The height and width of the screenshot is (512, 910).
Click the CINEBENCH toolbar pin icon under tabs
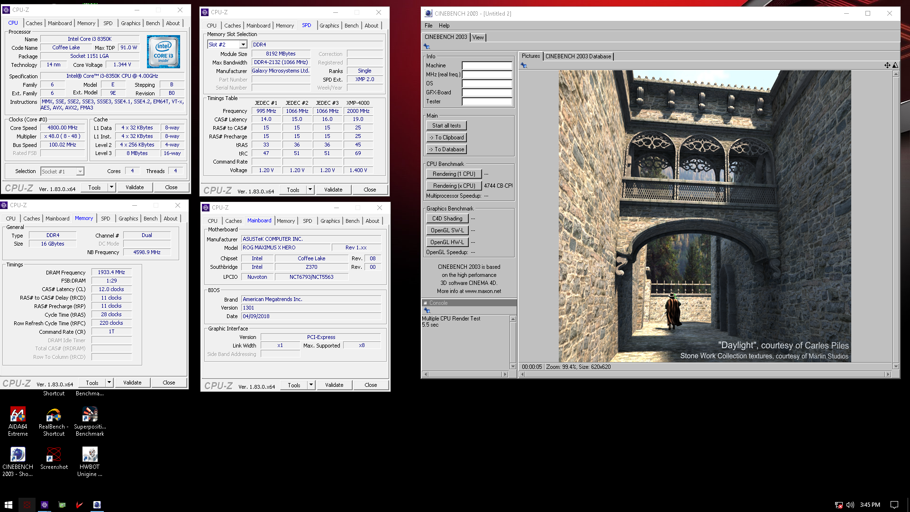tap(427, 46)
